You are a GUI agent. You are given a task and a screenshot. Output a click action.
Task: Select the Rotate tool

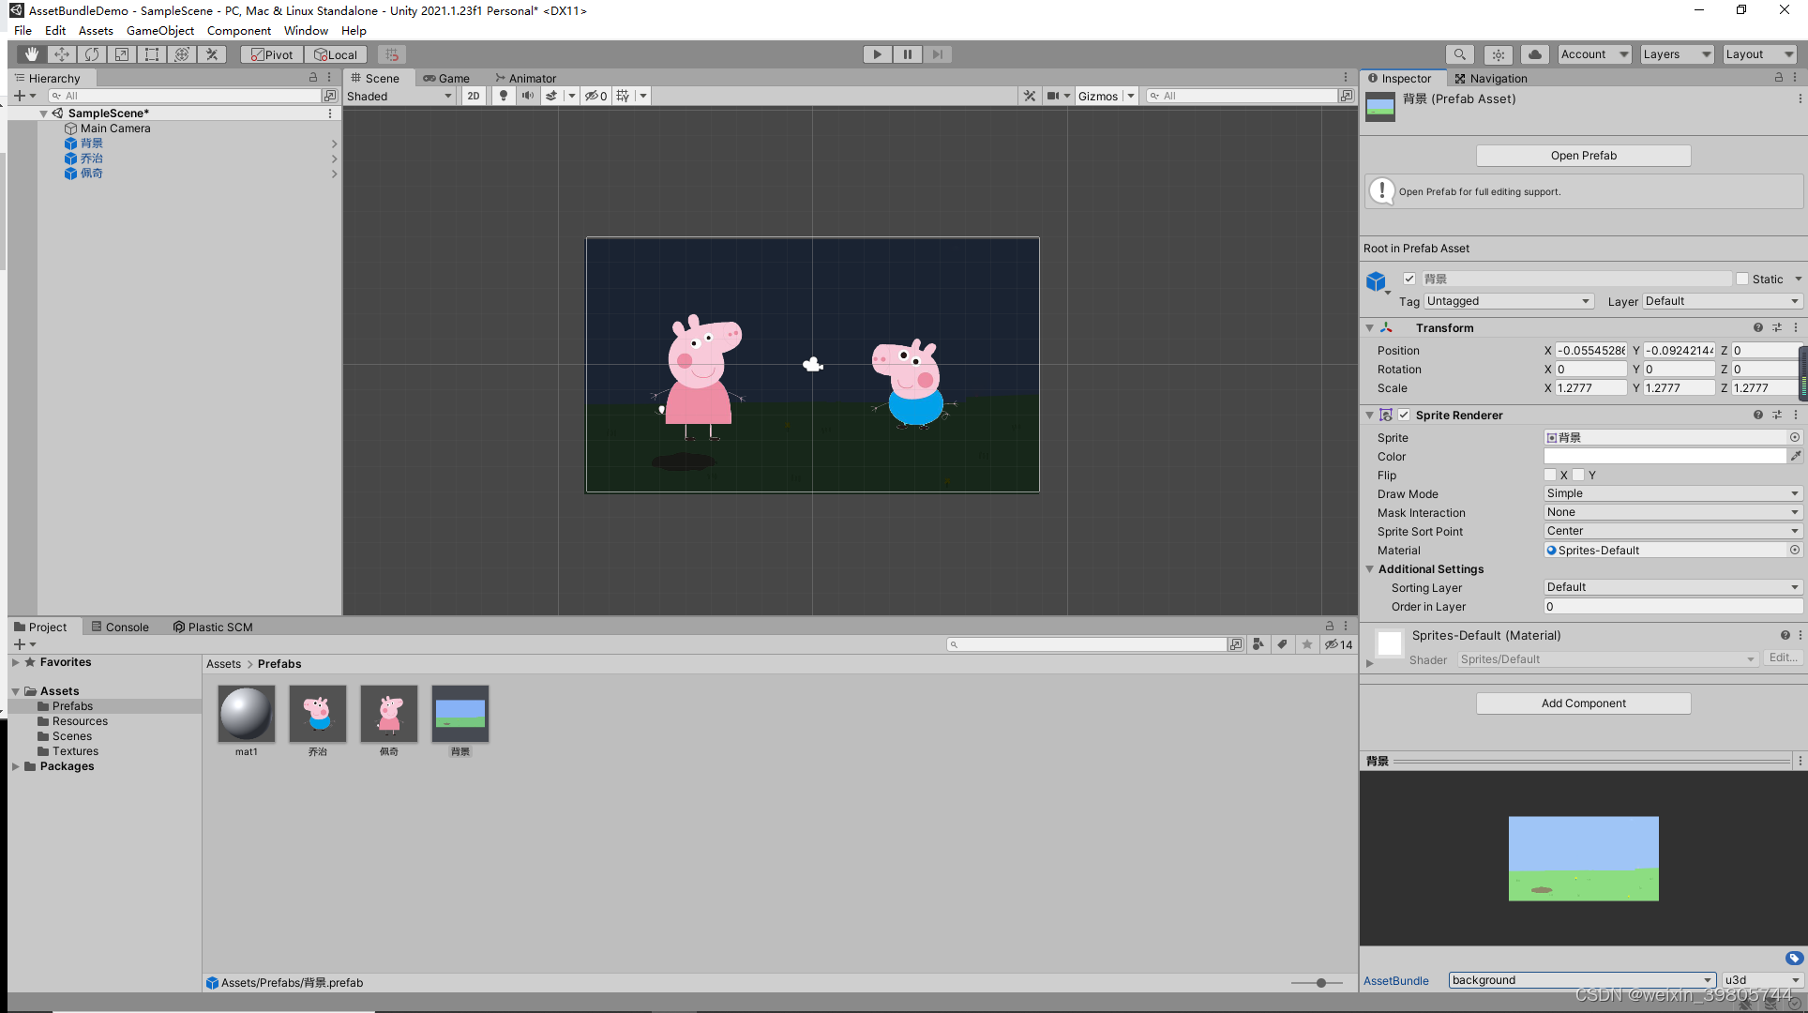click(x=91, y=54)
